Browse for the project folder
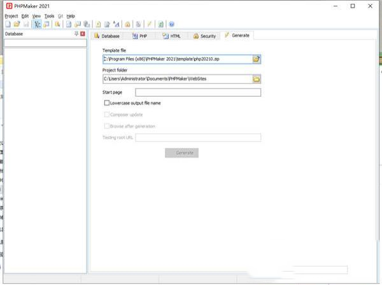 click(x=256, y=80)
